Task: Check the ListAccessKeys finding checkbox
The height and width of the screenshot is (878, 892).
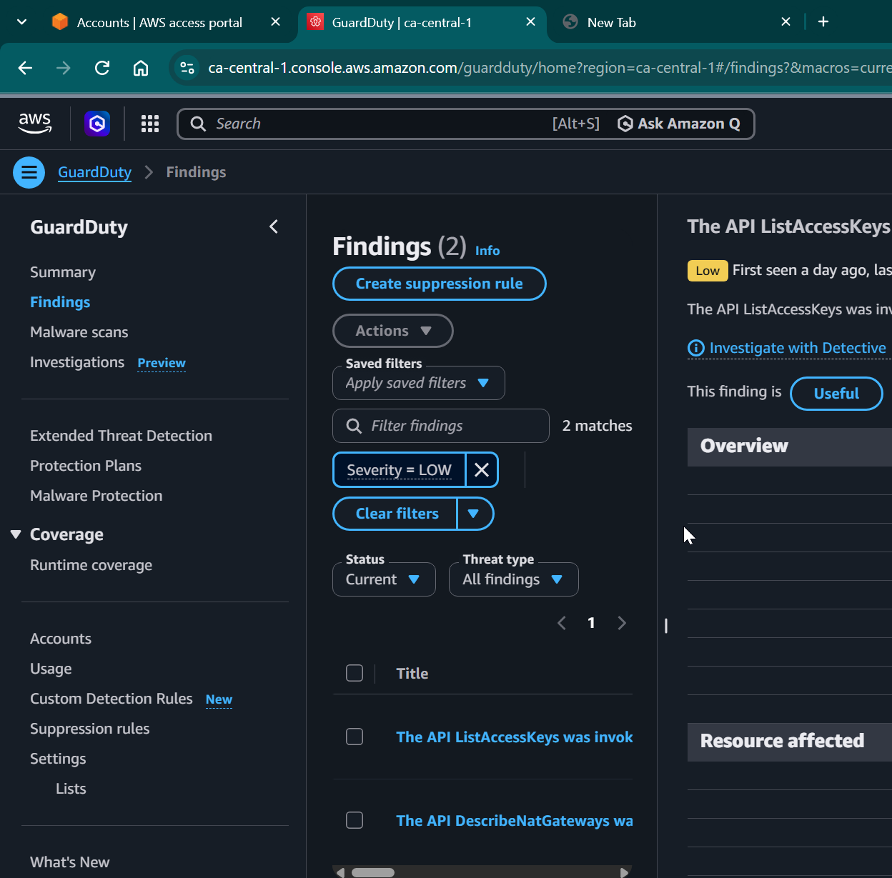Action: tap(355, 737)
